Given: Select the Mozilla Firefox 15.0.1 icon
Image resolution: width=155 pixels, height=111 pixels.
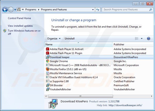Looking at the screenshot, I should [48, 69].
